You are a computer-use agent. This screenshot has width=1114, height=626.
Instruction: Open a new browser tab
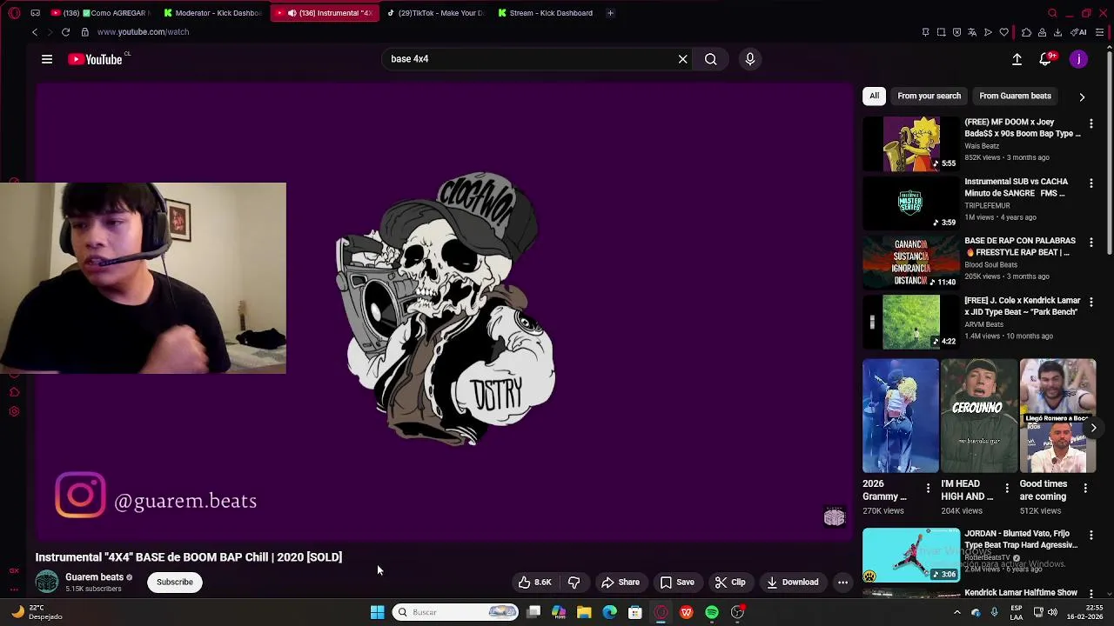[610, 13]
